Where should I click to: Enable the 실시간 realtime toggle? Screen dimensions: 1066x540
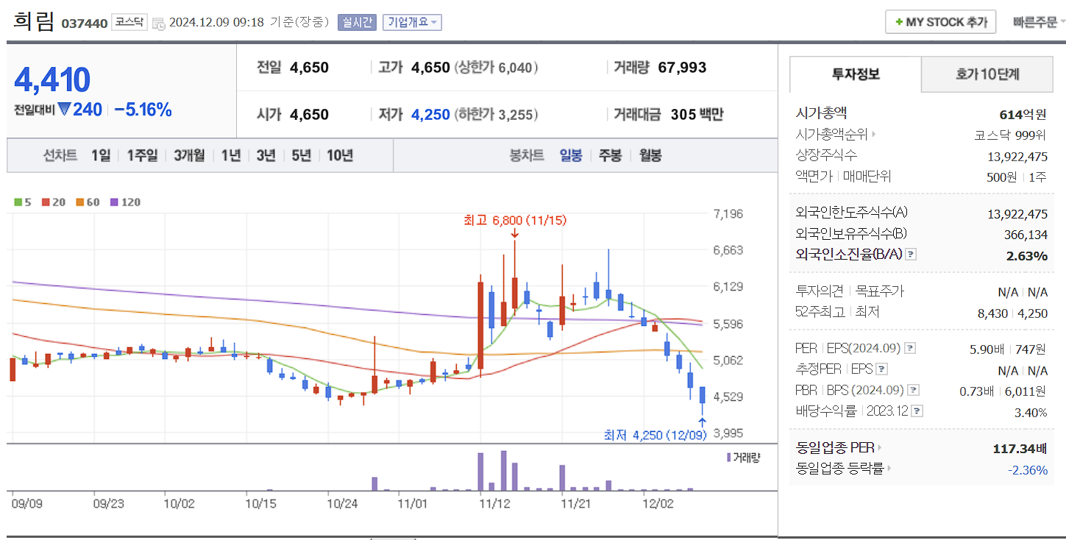356,22
